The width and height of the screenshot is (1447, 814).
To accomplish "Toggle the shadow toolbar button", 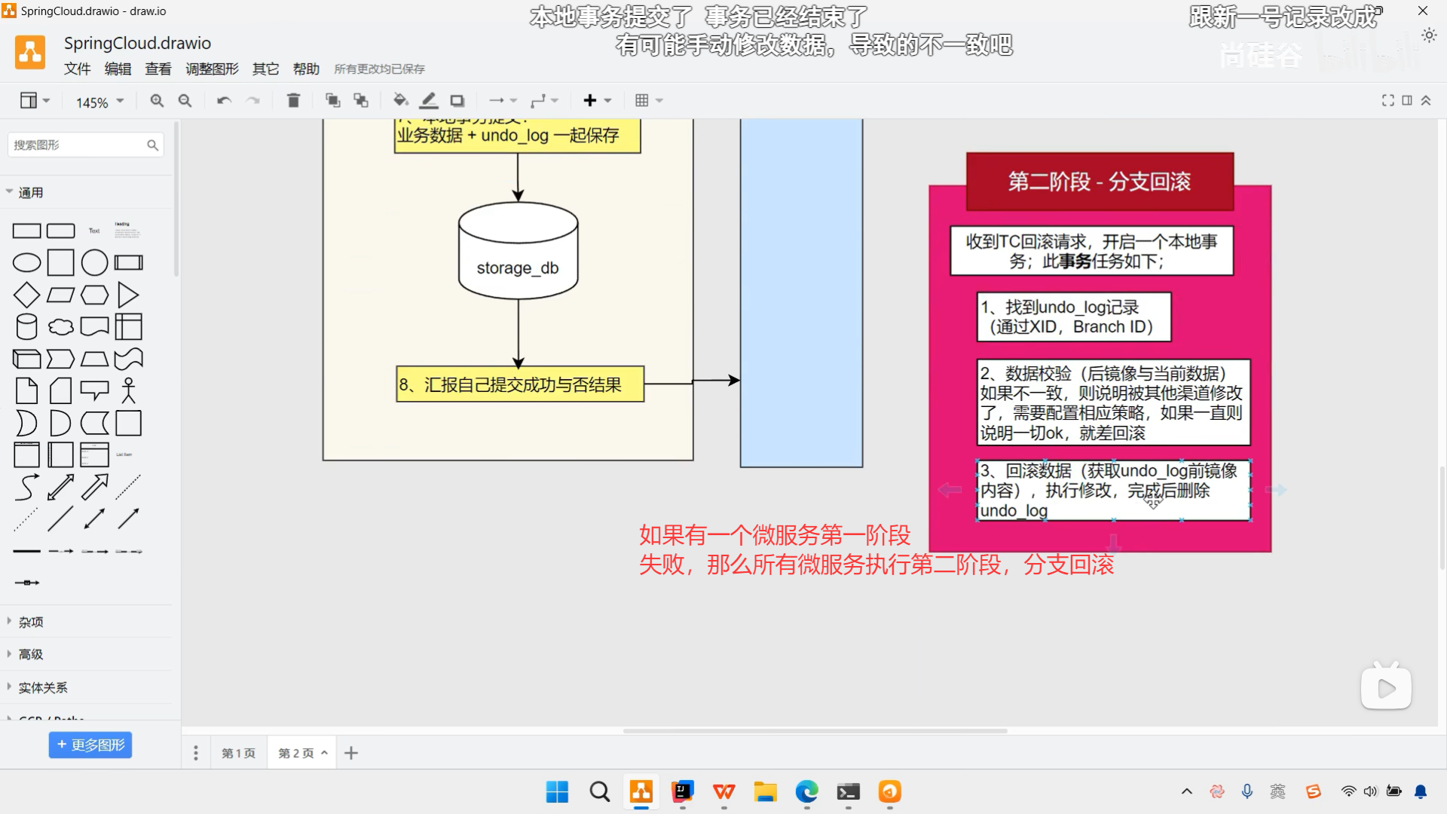I will pyautogui.click(x=457, y=100).
